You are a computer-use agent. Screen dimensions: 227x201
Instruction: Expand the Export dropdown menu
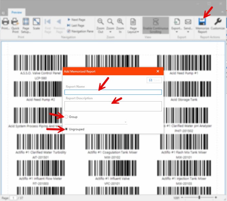177,25
